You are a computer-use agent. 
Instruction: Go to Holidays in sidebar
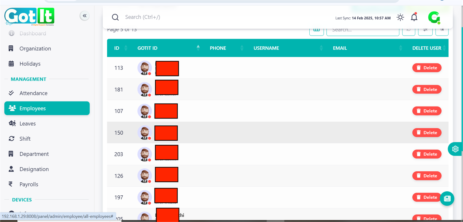click(x=30, y=64)
